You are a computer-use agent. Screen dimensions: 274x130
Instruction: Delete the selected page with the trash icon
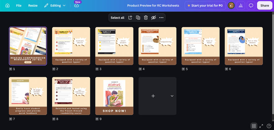pos(146,18)
